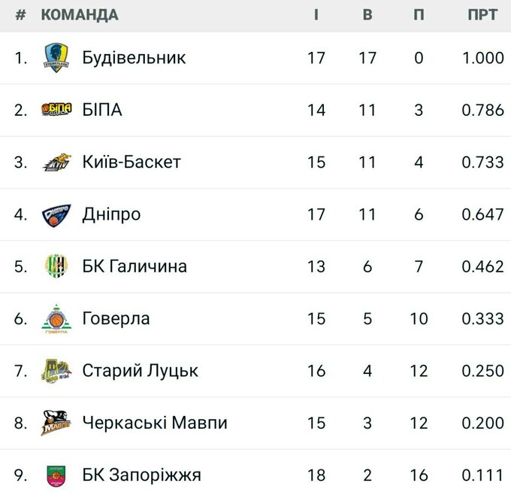Click the БК Галичина team logo
This screenshot has height=498, width=511.
56,266
